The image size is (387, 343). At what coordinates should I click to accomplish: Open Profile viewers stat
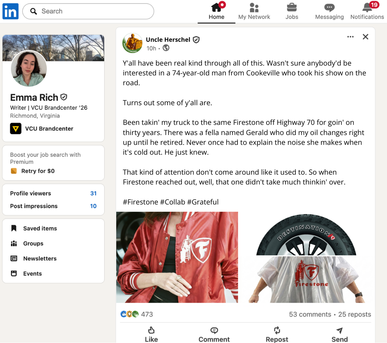tap(53, 194)
